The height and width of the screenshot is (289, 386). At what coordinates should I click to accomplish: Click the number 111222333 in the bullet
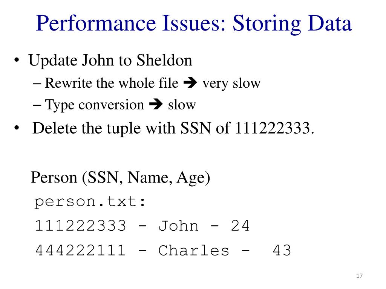point(272,128)
